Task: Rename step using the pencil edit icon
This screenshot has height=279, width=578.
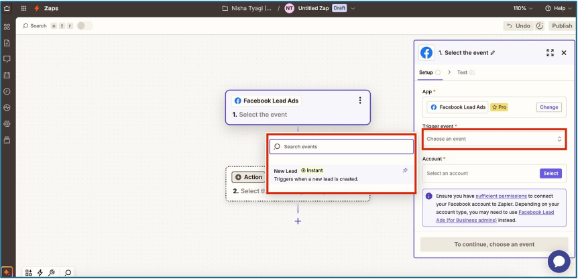Action: click(x=493, y=53)
